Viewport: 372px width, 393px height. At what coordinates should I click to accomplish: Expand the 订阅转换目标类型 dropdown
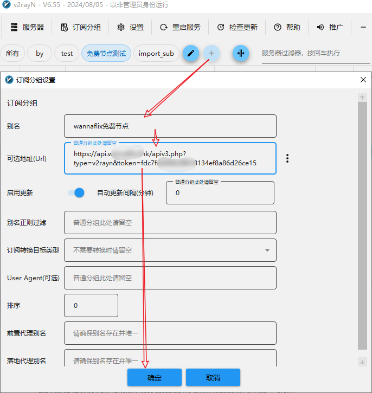tap(170, 250)
